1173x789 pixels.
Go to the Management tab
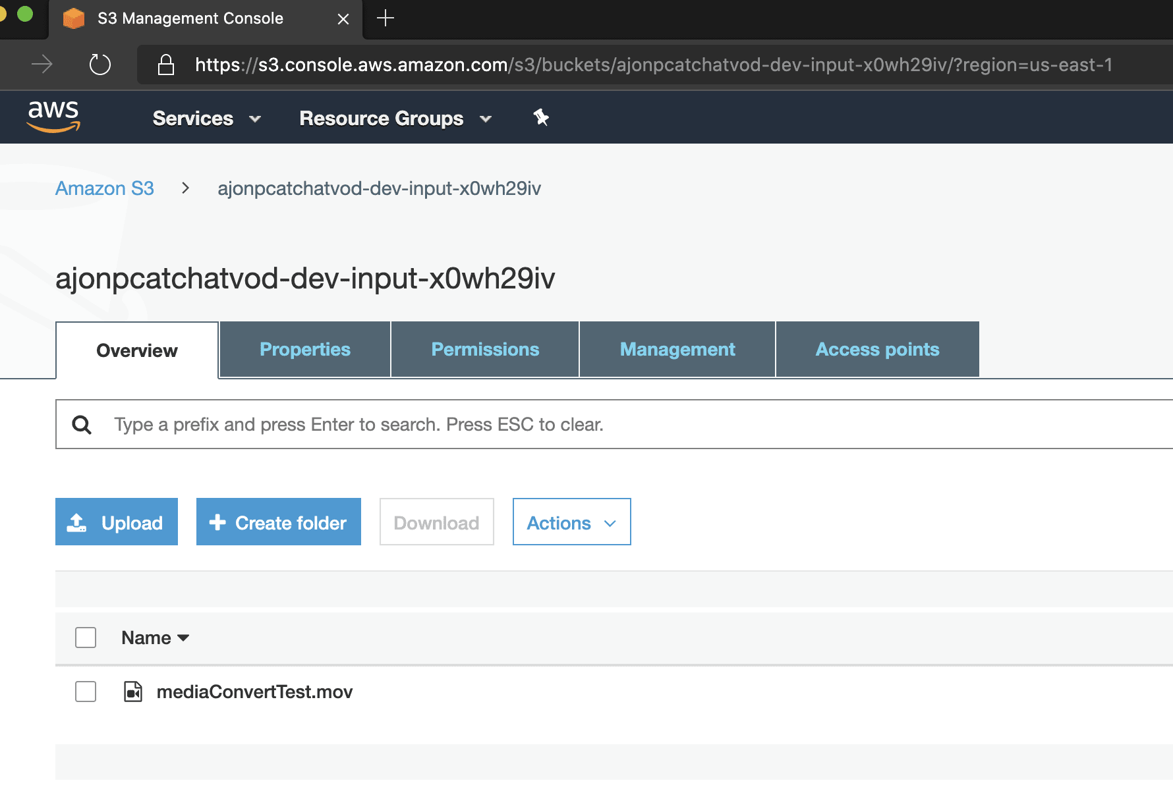(677, 349)
